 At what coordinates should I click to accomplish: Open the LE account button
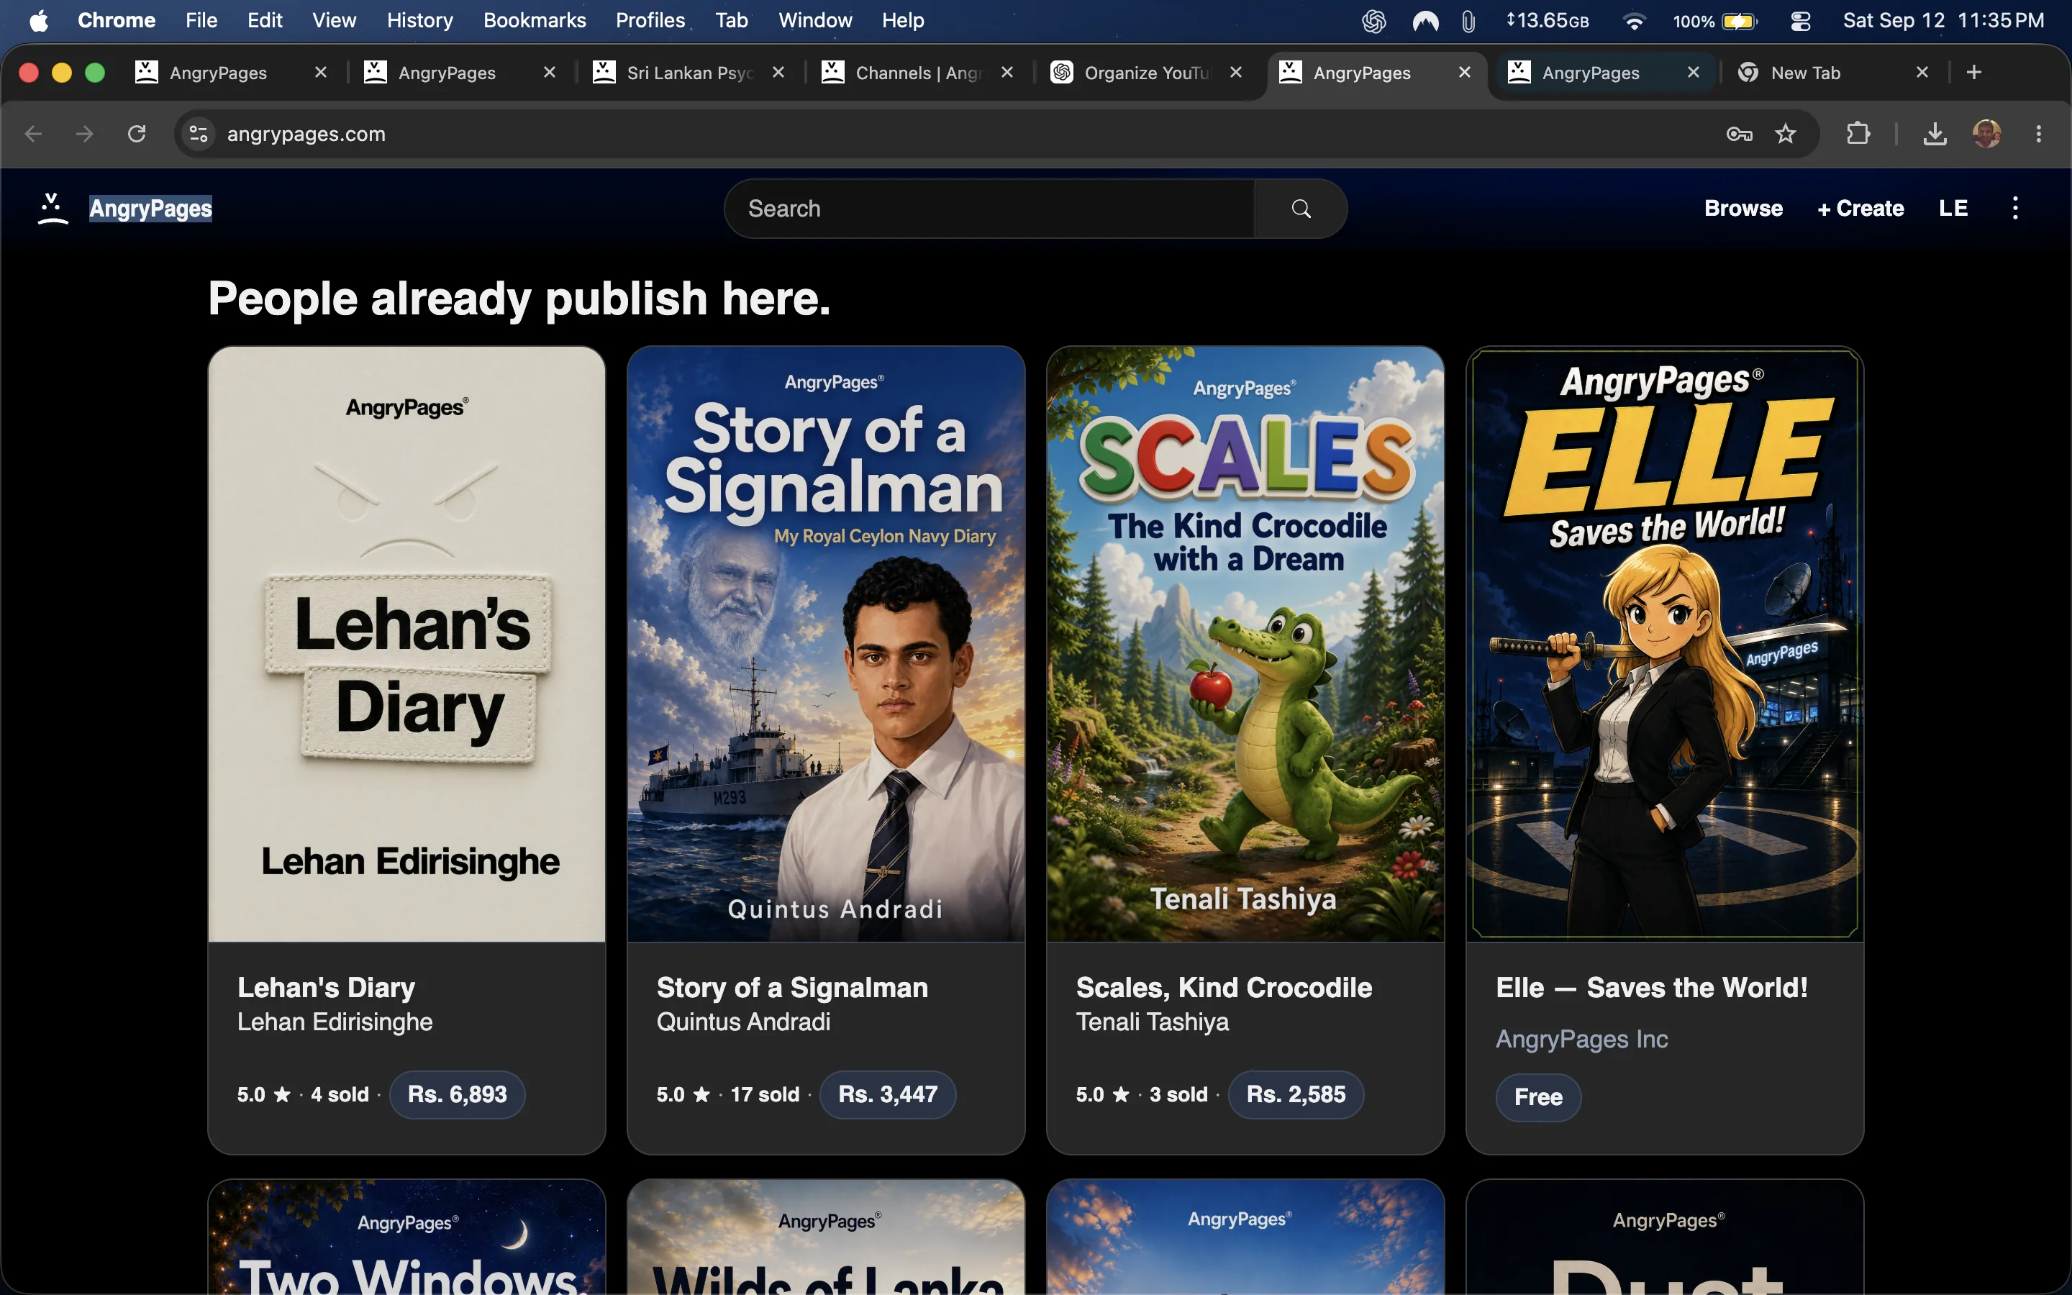[1953, 208]
